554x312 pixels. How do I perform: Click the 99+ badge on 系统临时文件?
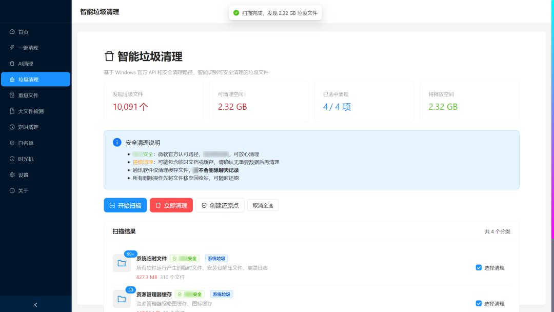[131, 254]
